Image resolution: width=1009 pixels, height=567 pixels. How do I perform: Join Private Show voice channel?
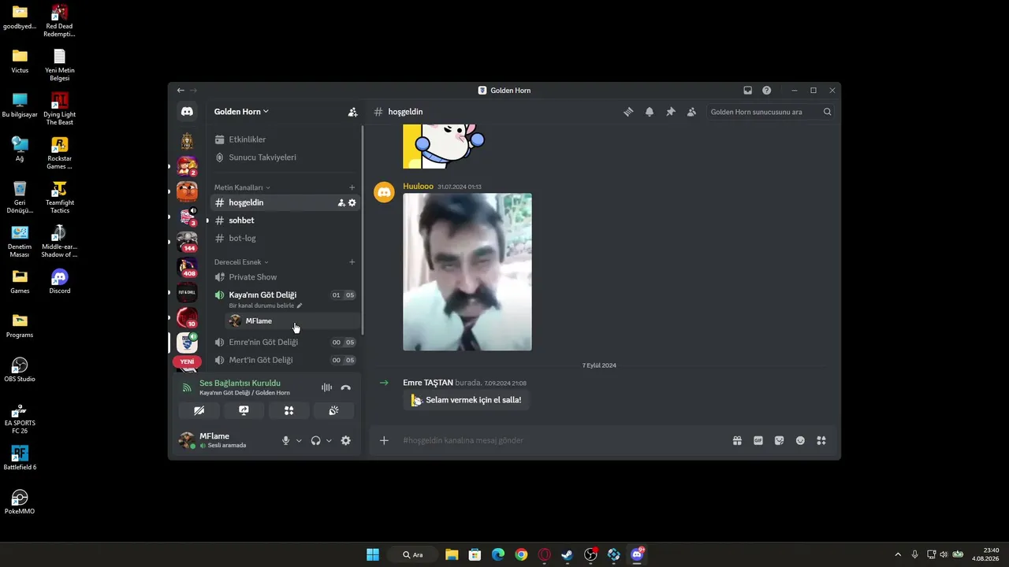[285, 277]
